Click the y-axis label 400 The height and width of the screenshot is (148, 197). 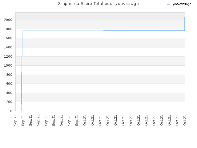coord(9,93)
